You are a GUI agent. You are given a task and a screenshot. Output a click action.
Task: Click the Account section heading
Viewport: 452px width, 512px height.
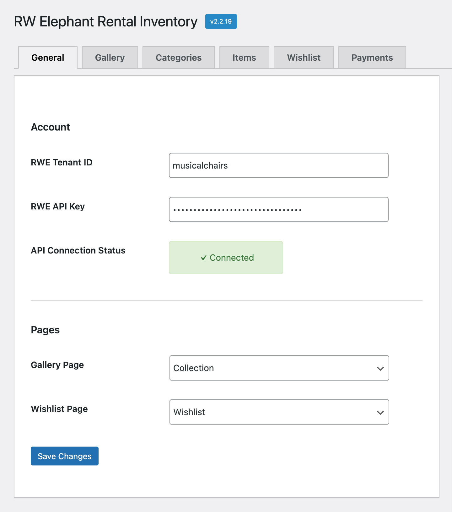pos(51,127)
